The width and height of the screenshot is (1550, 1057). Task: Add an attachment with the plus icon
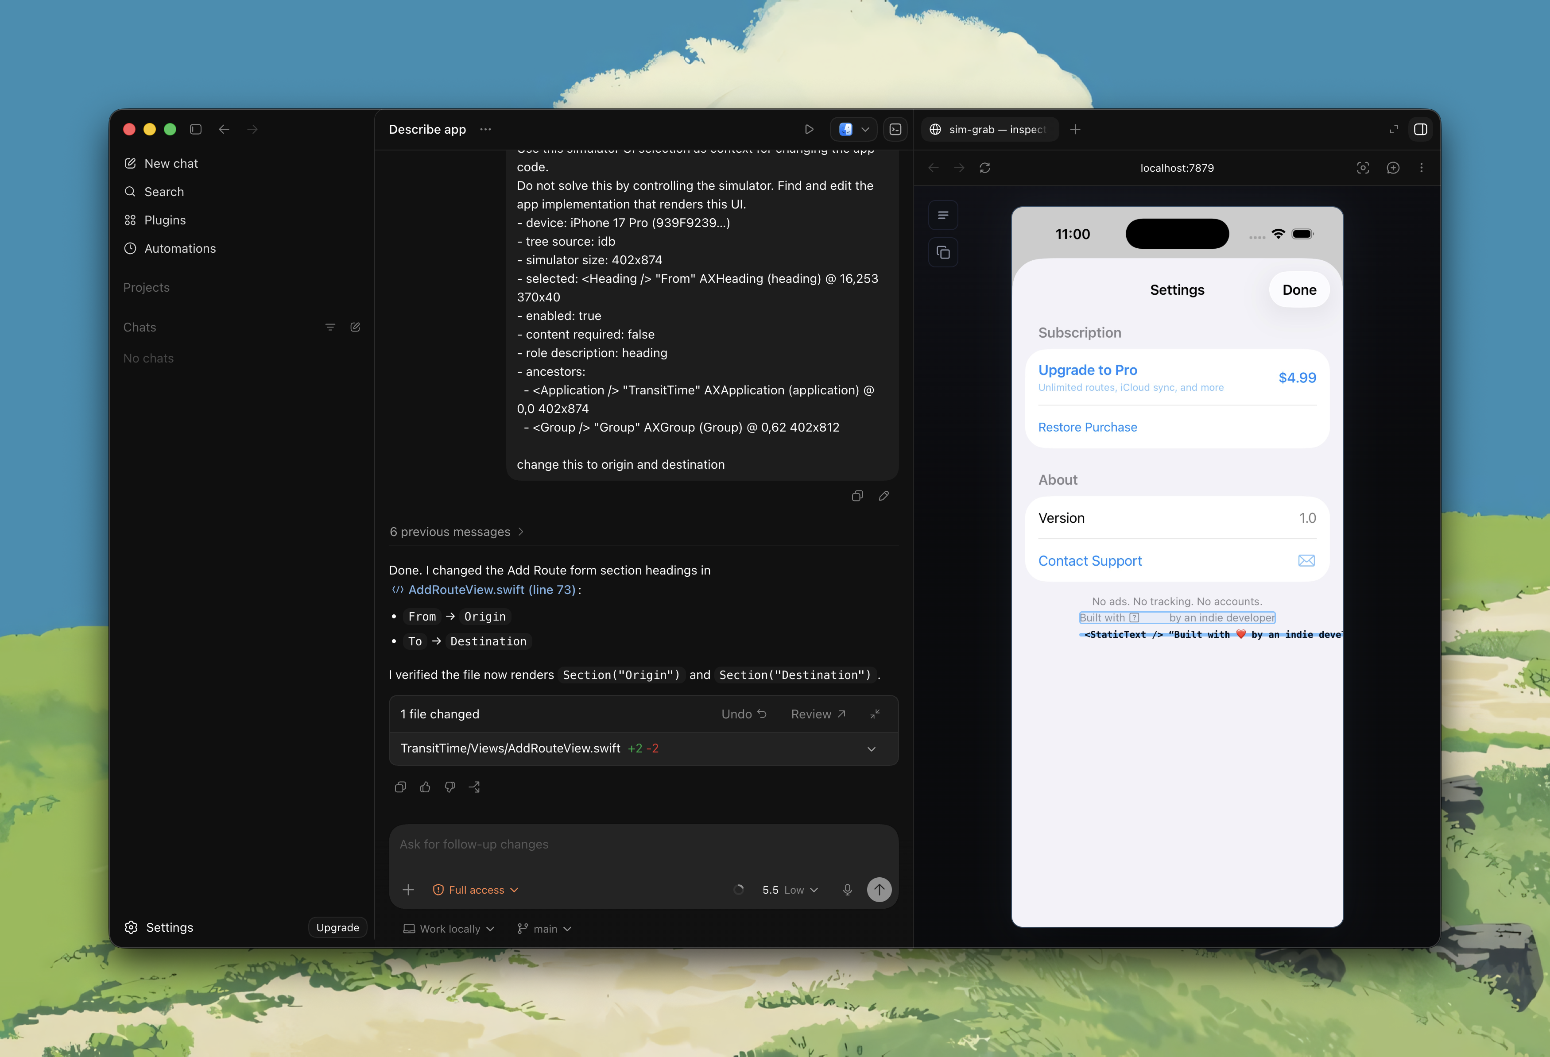click(x=408, y=890)
